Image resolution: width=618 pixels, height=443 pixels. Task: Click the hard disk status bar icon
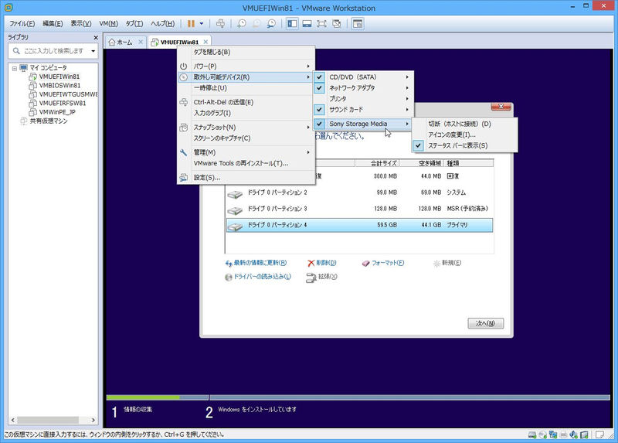point(532,434)
